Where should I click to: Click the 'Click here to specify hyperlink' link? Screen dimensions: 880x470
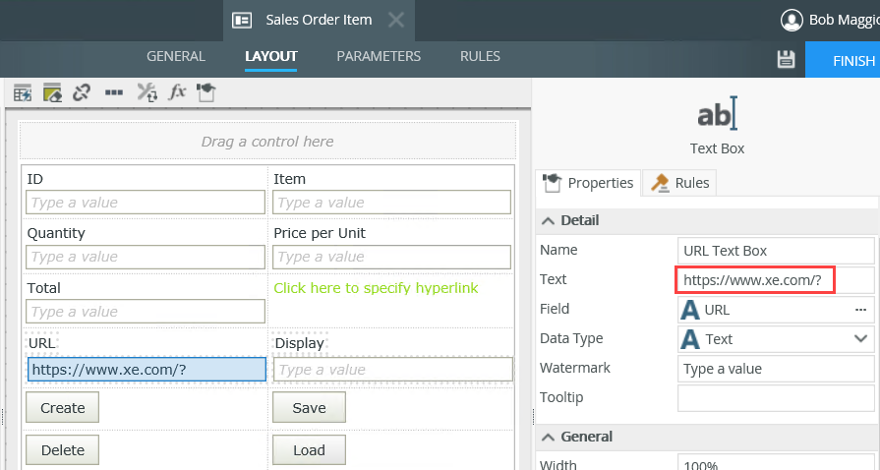(x=376, y=288)
